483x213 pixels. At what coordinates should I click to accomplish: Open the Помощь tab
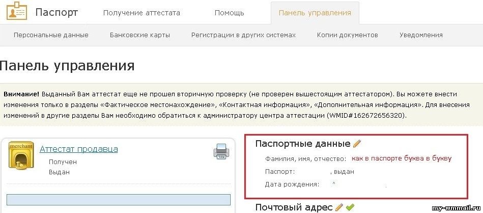point(229,13)
